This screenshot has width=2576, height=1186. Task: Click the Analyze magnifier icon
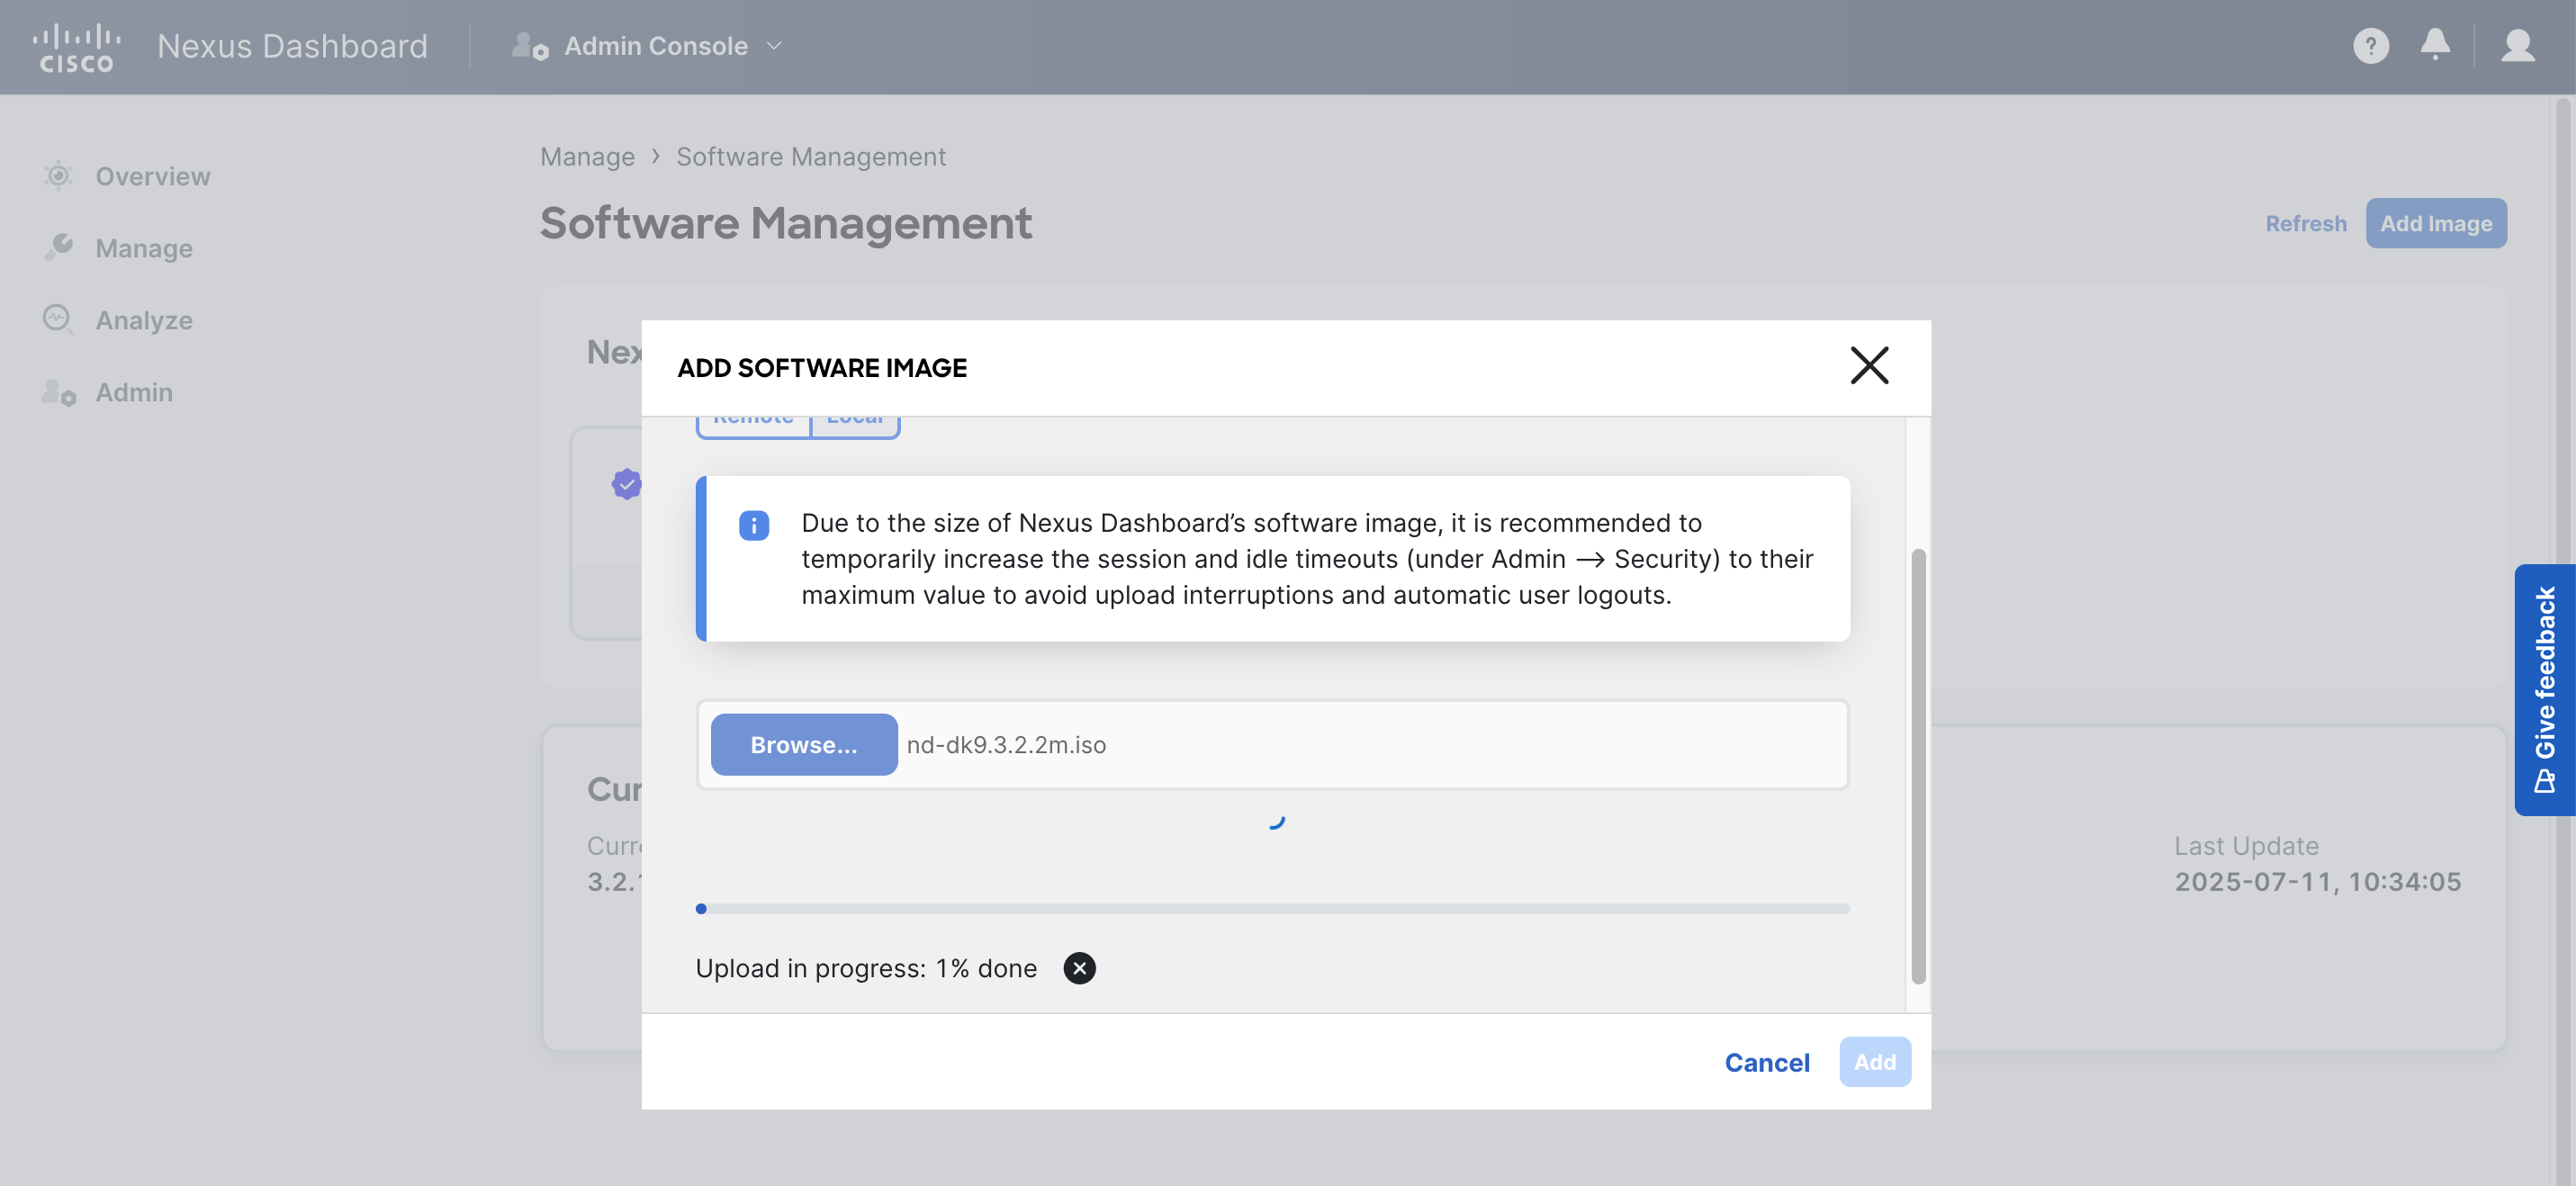(x=58, y=319)
